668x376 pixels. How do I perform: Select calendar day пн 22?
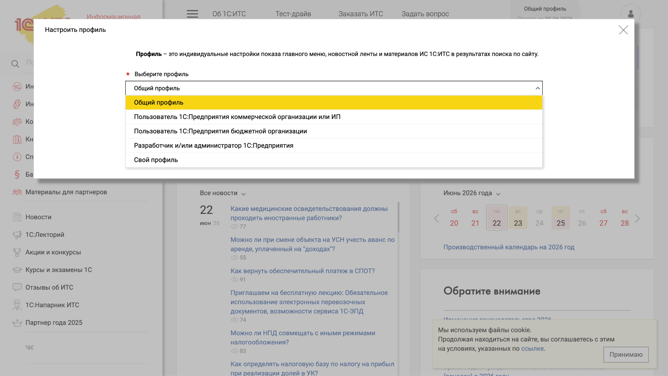pos(497,218)
